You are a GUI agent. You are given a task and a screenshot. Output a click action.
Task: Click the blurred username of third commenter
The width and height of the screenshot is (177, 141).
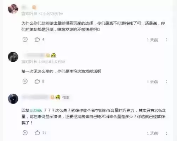click(x=35, y=97)
